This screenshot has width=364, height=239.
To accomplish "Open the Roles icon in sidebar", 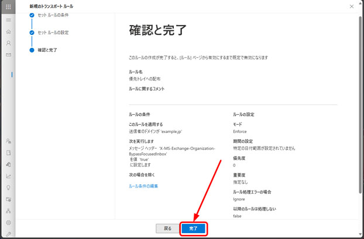I will pyautogui.click(x=8, y=141).
